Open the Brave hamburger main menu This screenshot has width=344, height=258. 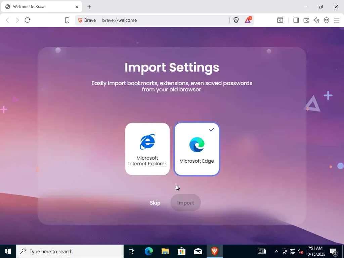[337, 20]
